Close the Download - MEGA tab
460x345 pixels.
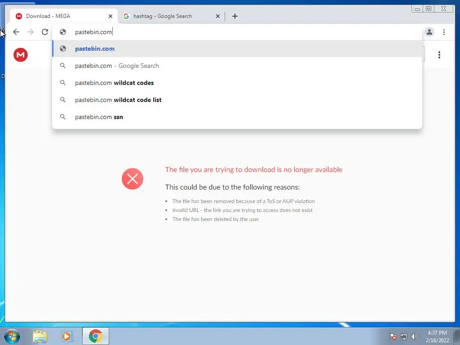[111, 16]
